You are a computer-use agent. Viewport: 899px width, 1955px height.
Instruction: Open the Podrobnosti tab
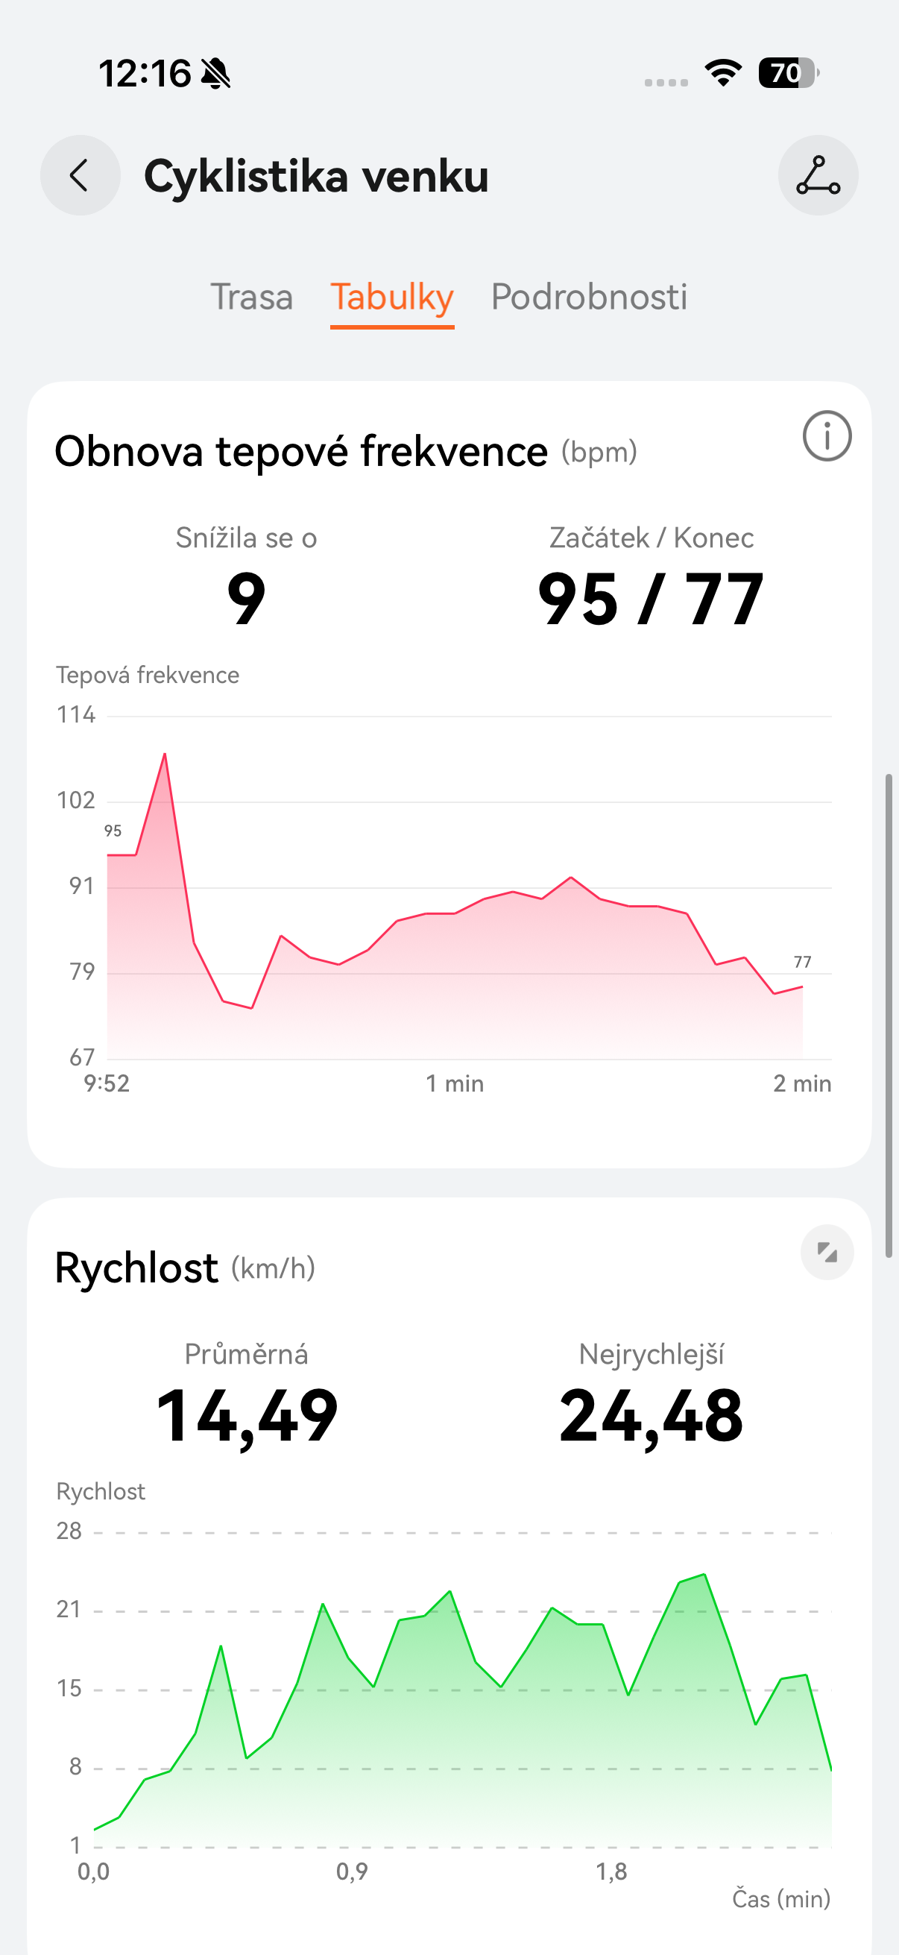pos(589,297)
